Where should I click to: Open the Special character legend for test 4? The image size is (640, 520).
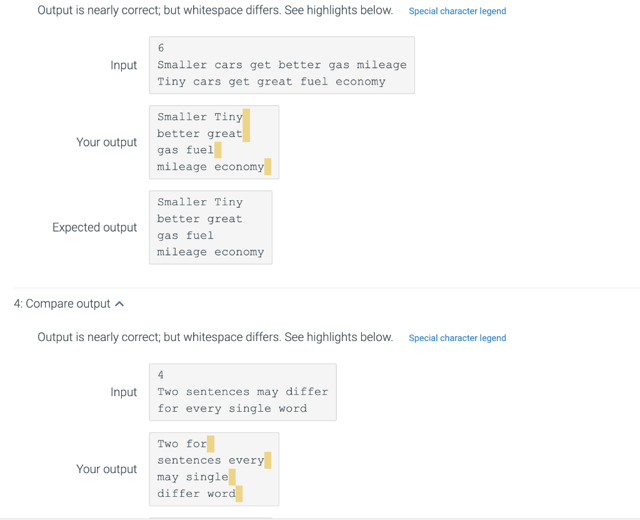457,338
